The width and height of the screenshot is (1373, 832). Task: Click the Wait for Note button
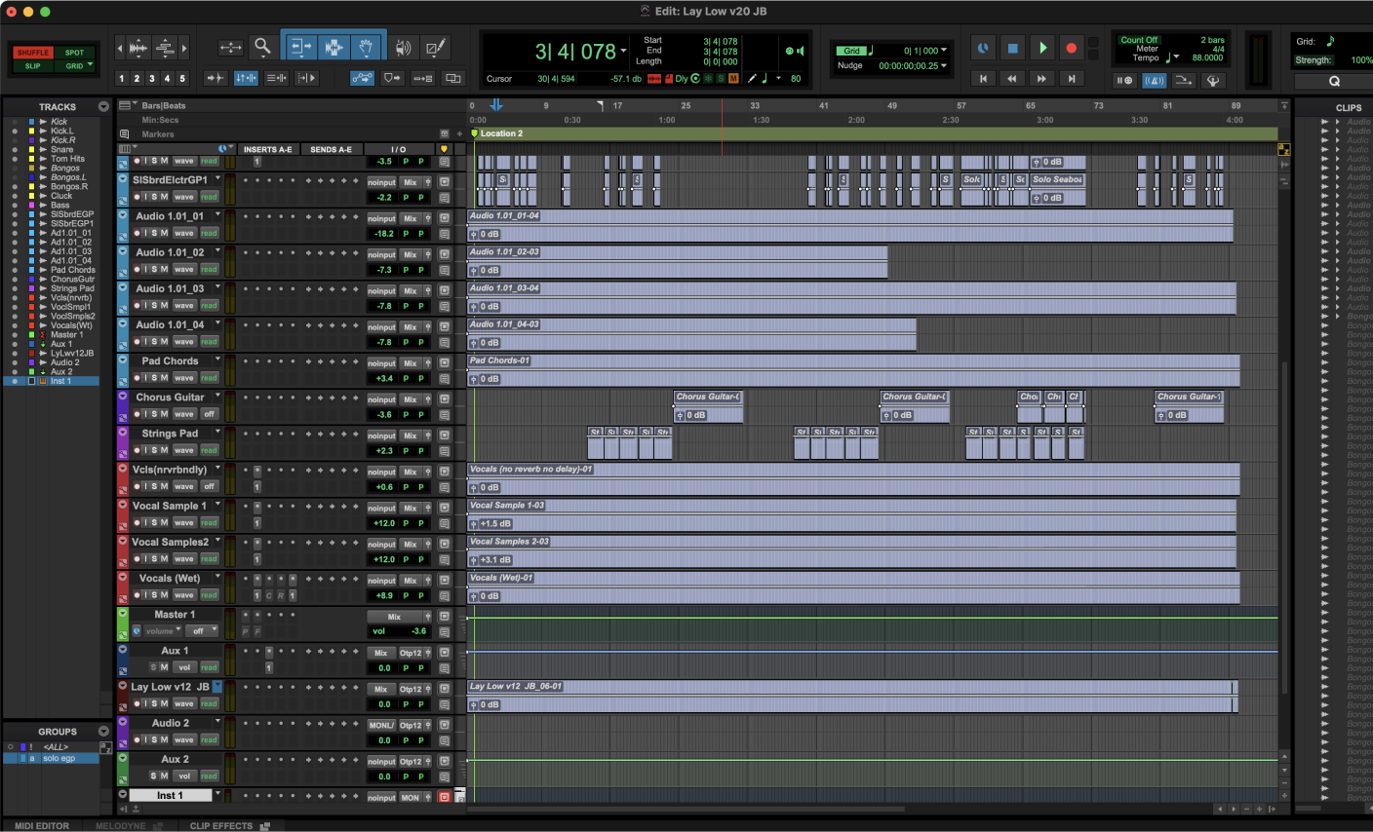(1124, 81)
